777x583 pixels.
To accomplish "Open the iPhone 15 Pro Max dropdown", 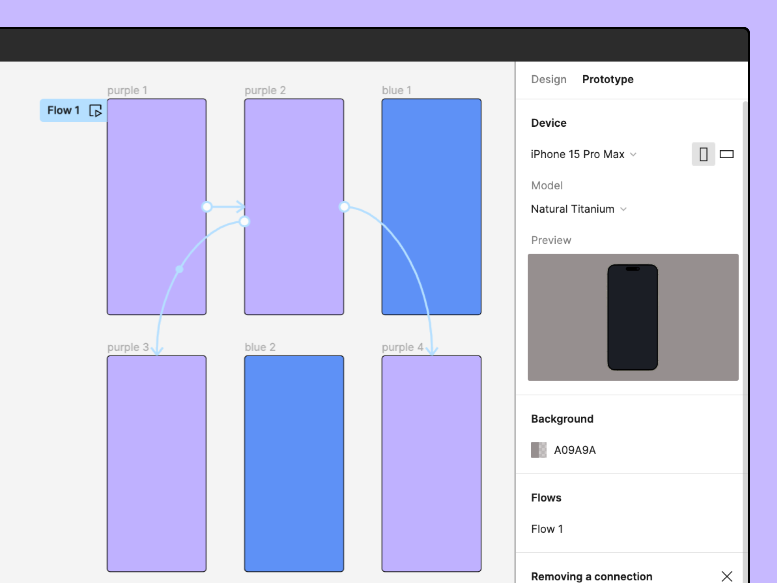I will pos(584,154).
